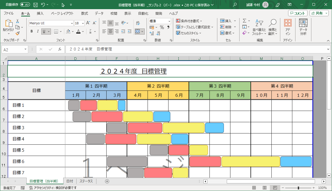Click the format painter brush icon
Screen dimensions: 332x191
[x=18, y=33]
